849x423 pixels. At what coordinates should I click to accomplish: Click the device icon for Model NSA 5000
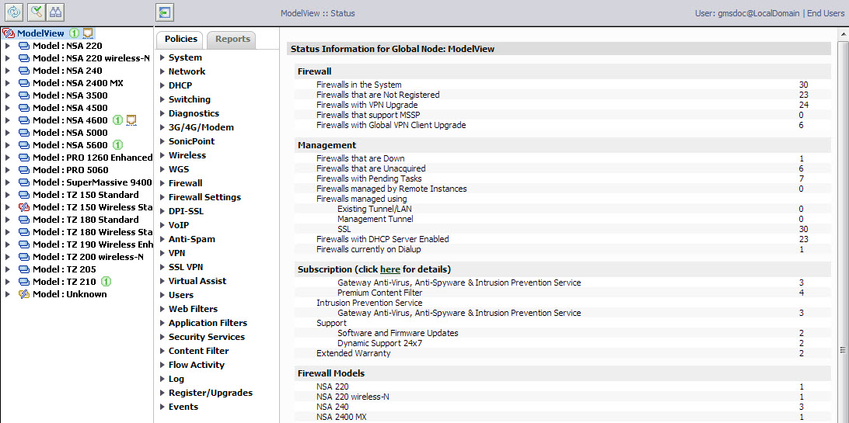coord(24,133)
